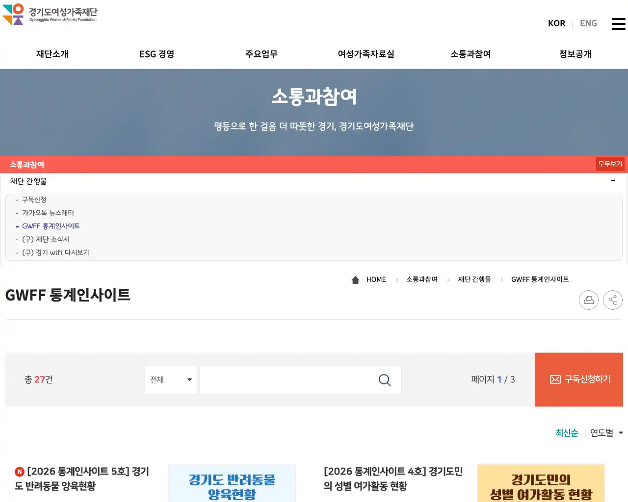Switch language to ENG
Image resolution: width=628 pixels, height=502 pixels.
tap(588, 24)
